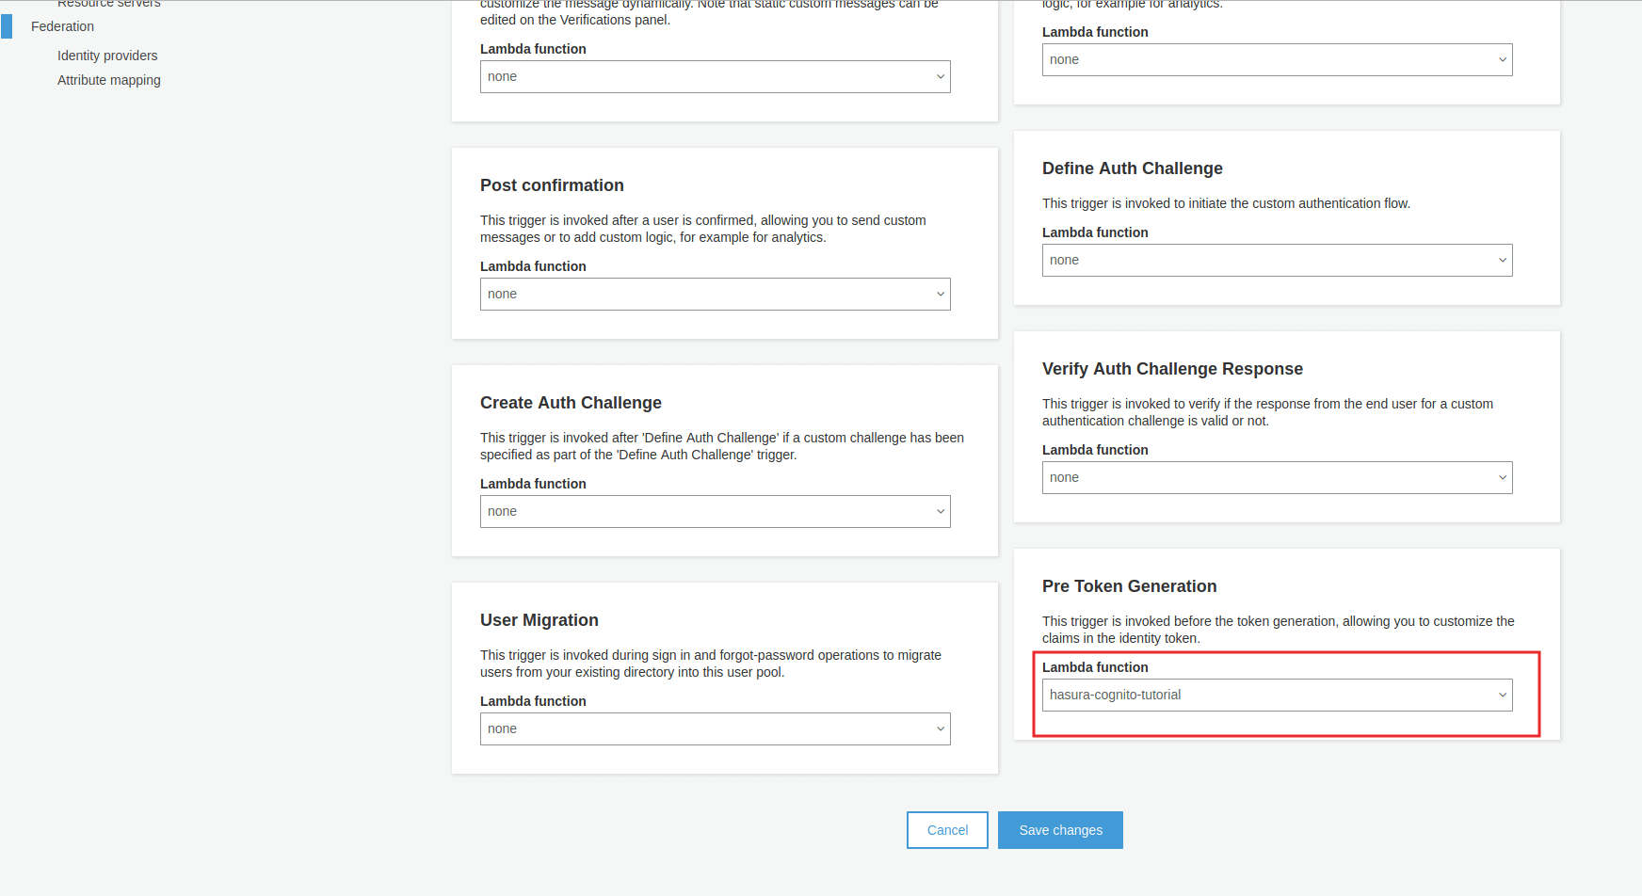This screenshot has width=1642, height=896.
Task: Click the blue marker beside Federation
Action: click(7, 26)
